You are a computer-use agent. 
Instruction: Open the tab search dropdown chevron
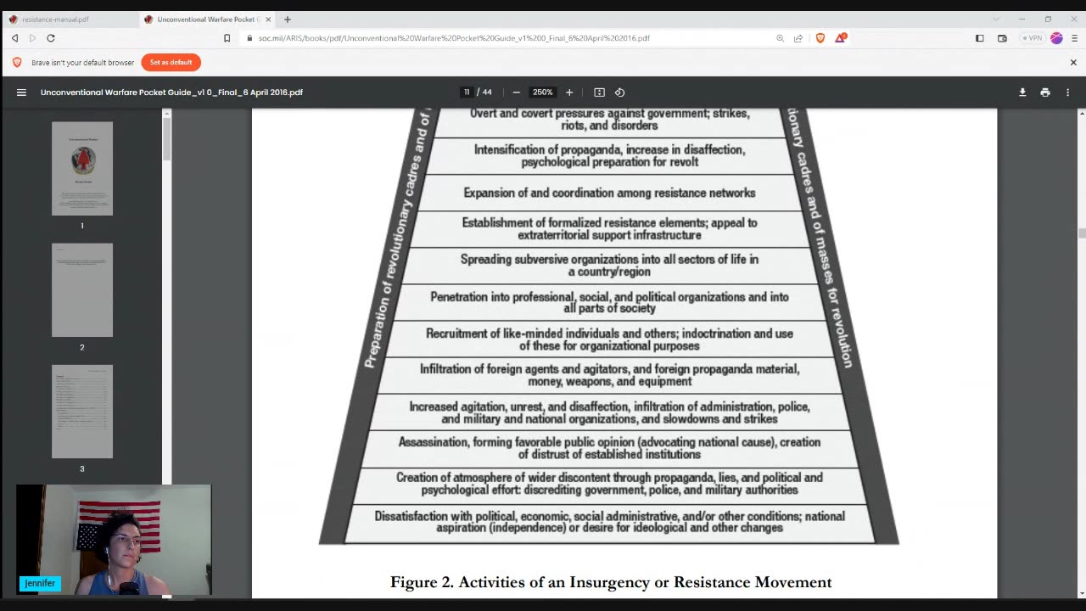[996, 19]
